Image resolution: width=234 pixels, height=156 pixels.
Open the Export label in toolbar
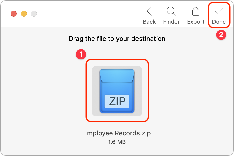click(x=196, y=22)
